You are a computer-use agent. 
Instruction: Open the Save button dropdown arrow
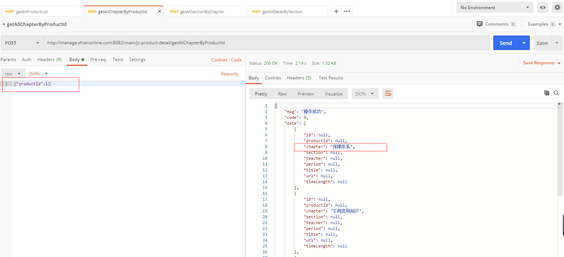tap(557, 43)
